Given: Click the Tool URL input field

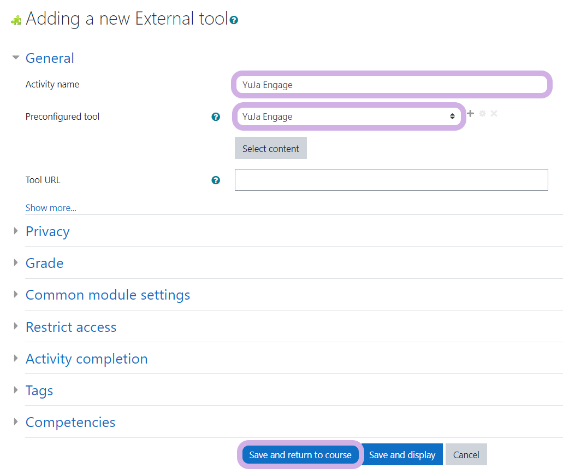Looking at the screenshot, I should 392,180.
